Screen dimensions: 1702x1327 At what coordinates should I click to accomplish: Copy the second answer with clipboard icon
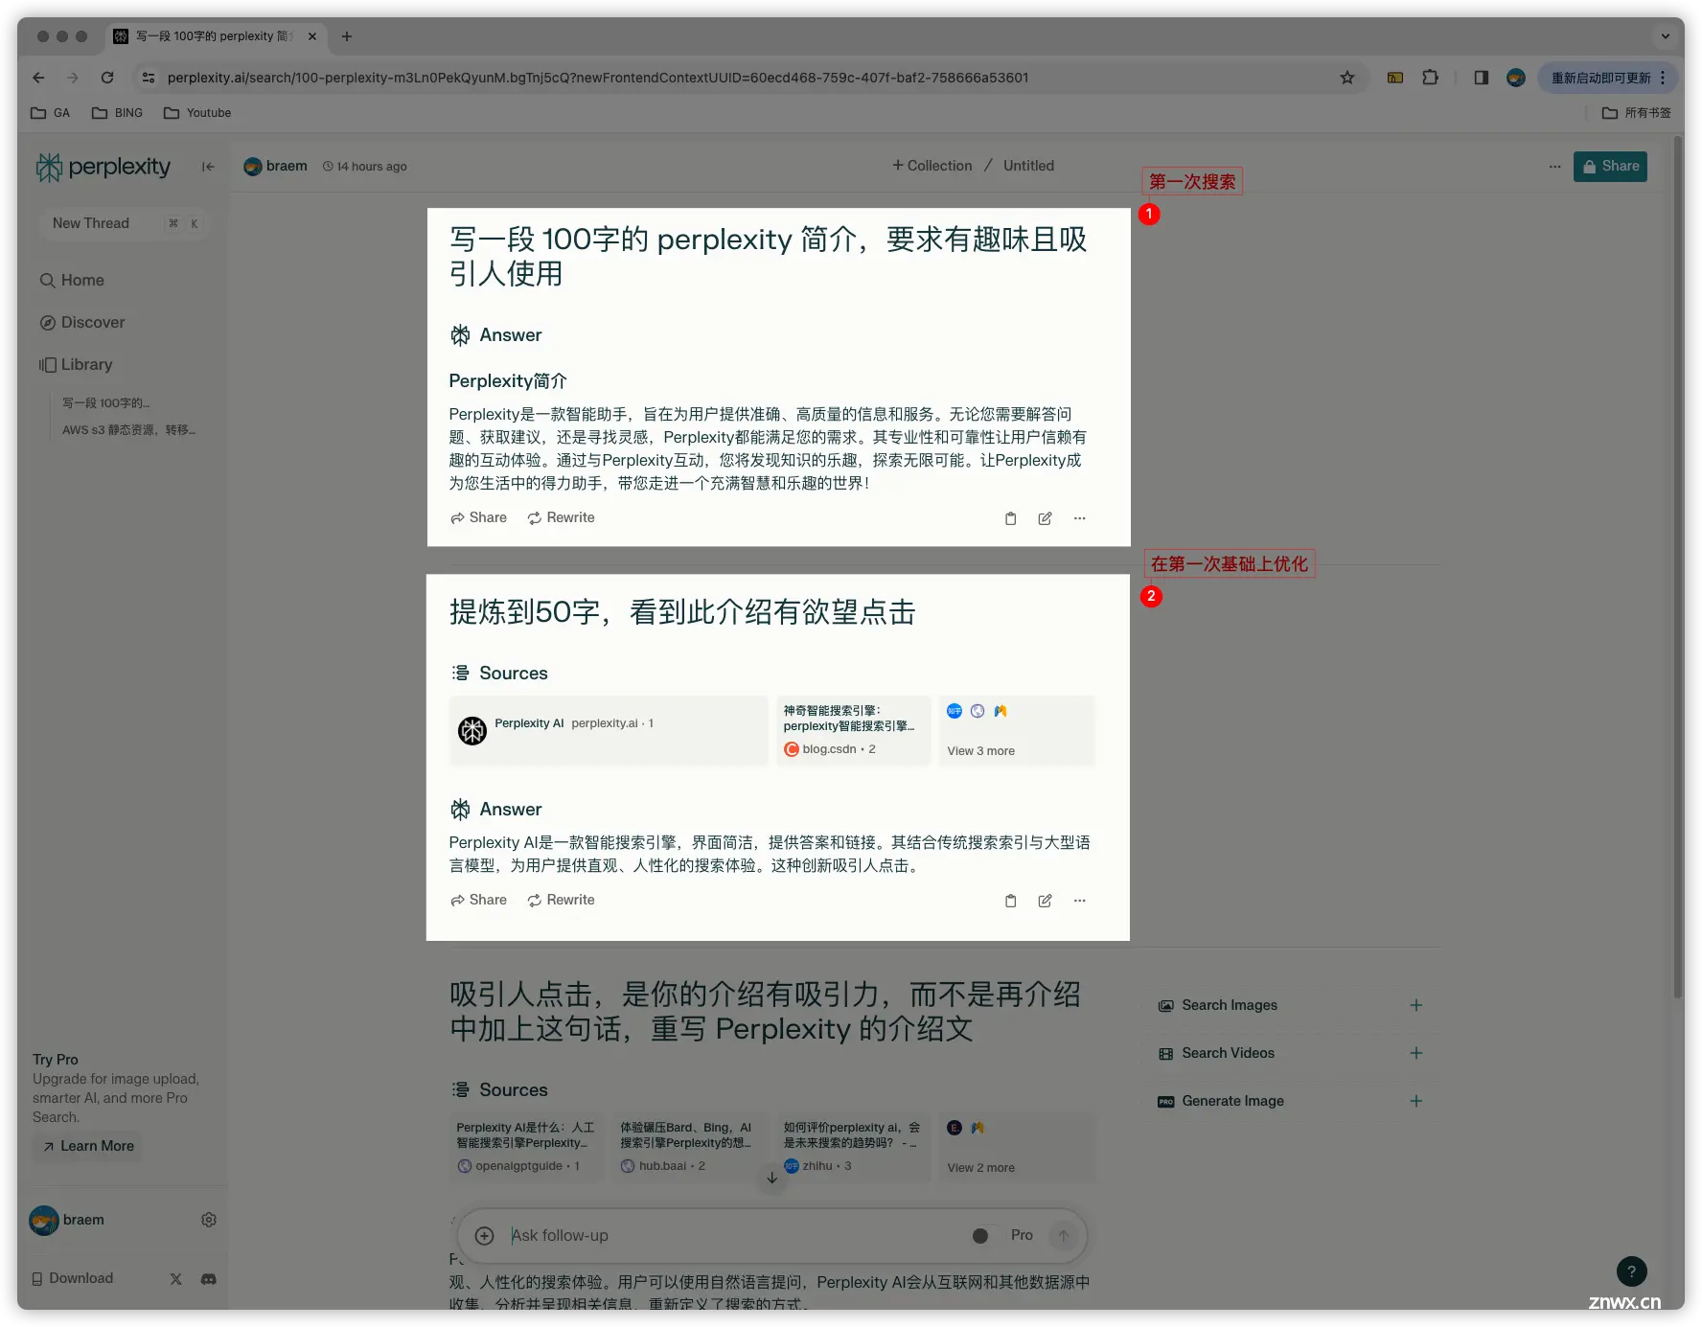click(x=1010, y=901)
